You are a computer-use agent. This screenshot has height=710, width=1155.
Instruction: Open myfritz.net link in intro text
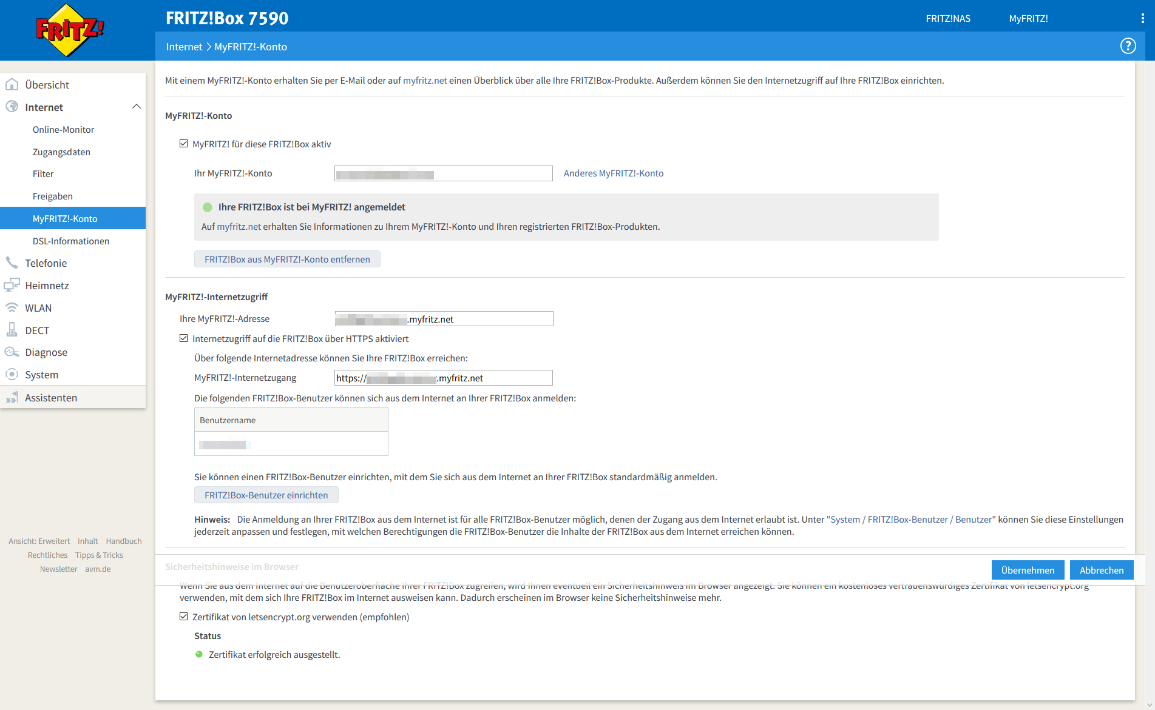tap(425, 80)
